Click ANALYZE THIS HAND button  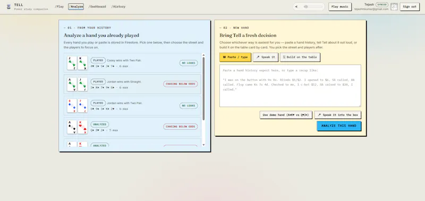click(339, 126)
